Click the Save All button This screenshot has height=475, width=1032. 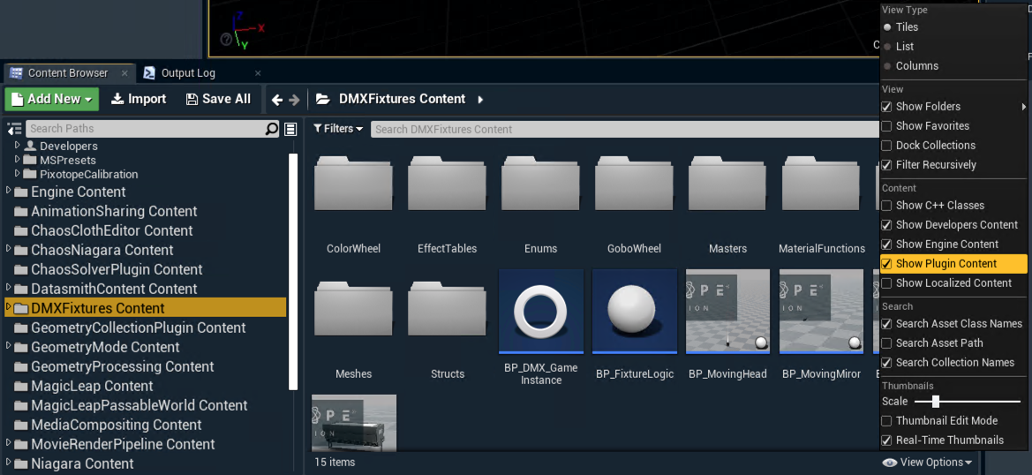point(218,99)
